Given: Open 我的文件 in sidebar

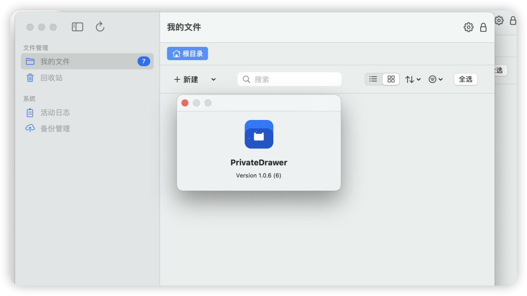Looking at the screenshot, I should click(87, 62).
